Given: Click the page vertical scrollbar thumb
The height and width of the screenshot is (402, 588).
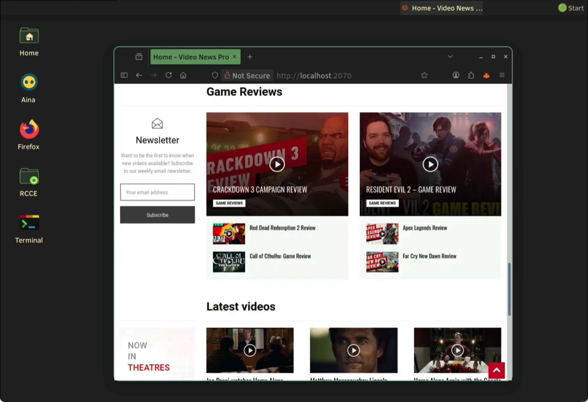Looking at the screenshot, I should (x=509, y=289).
